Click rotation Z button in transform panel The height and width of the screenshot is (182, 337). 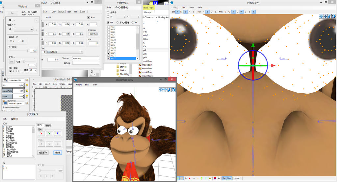coord(57,133)
